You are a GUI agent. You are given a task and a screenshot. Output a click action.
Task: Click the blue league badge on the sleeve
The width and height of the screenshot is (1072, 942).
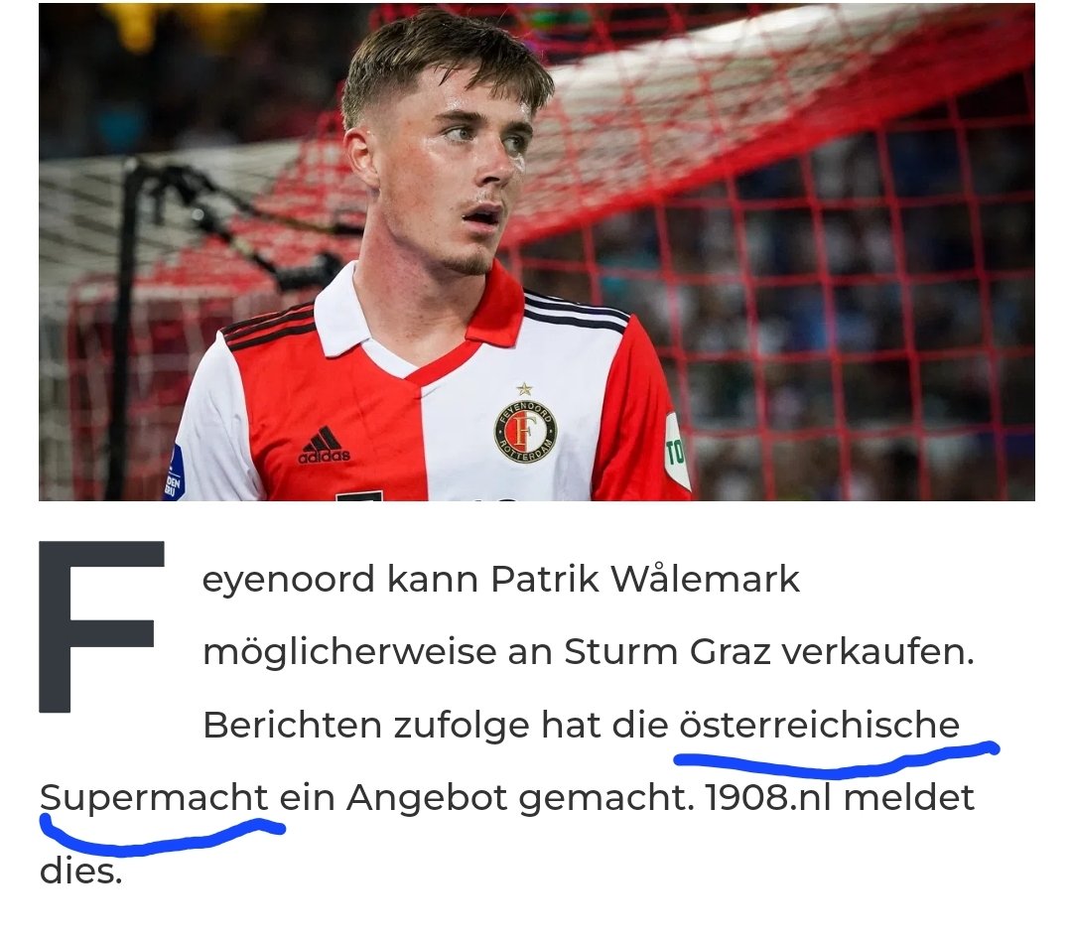pos(174,475)
